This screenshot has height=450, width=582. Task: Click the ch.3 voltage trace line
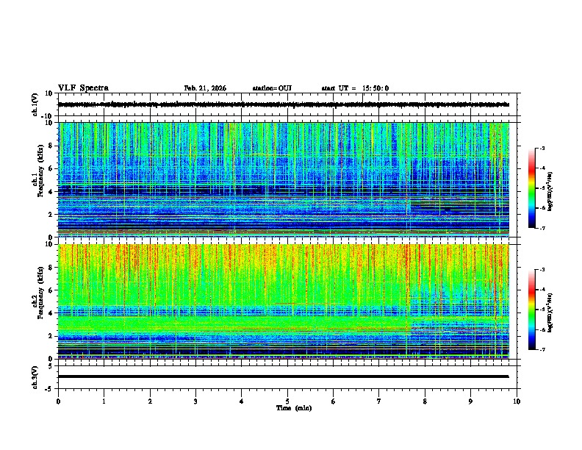point(283,376)
